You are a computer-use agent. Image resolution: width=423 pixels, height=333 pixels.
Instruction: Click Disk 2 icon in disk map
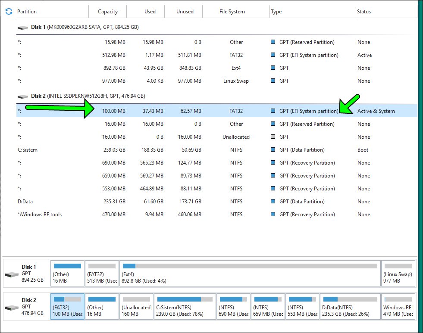pyautogui.click(x=12, y=307)
